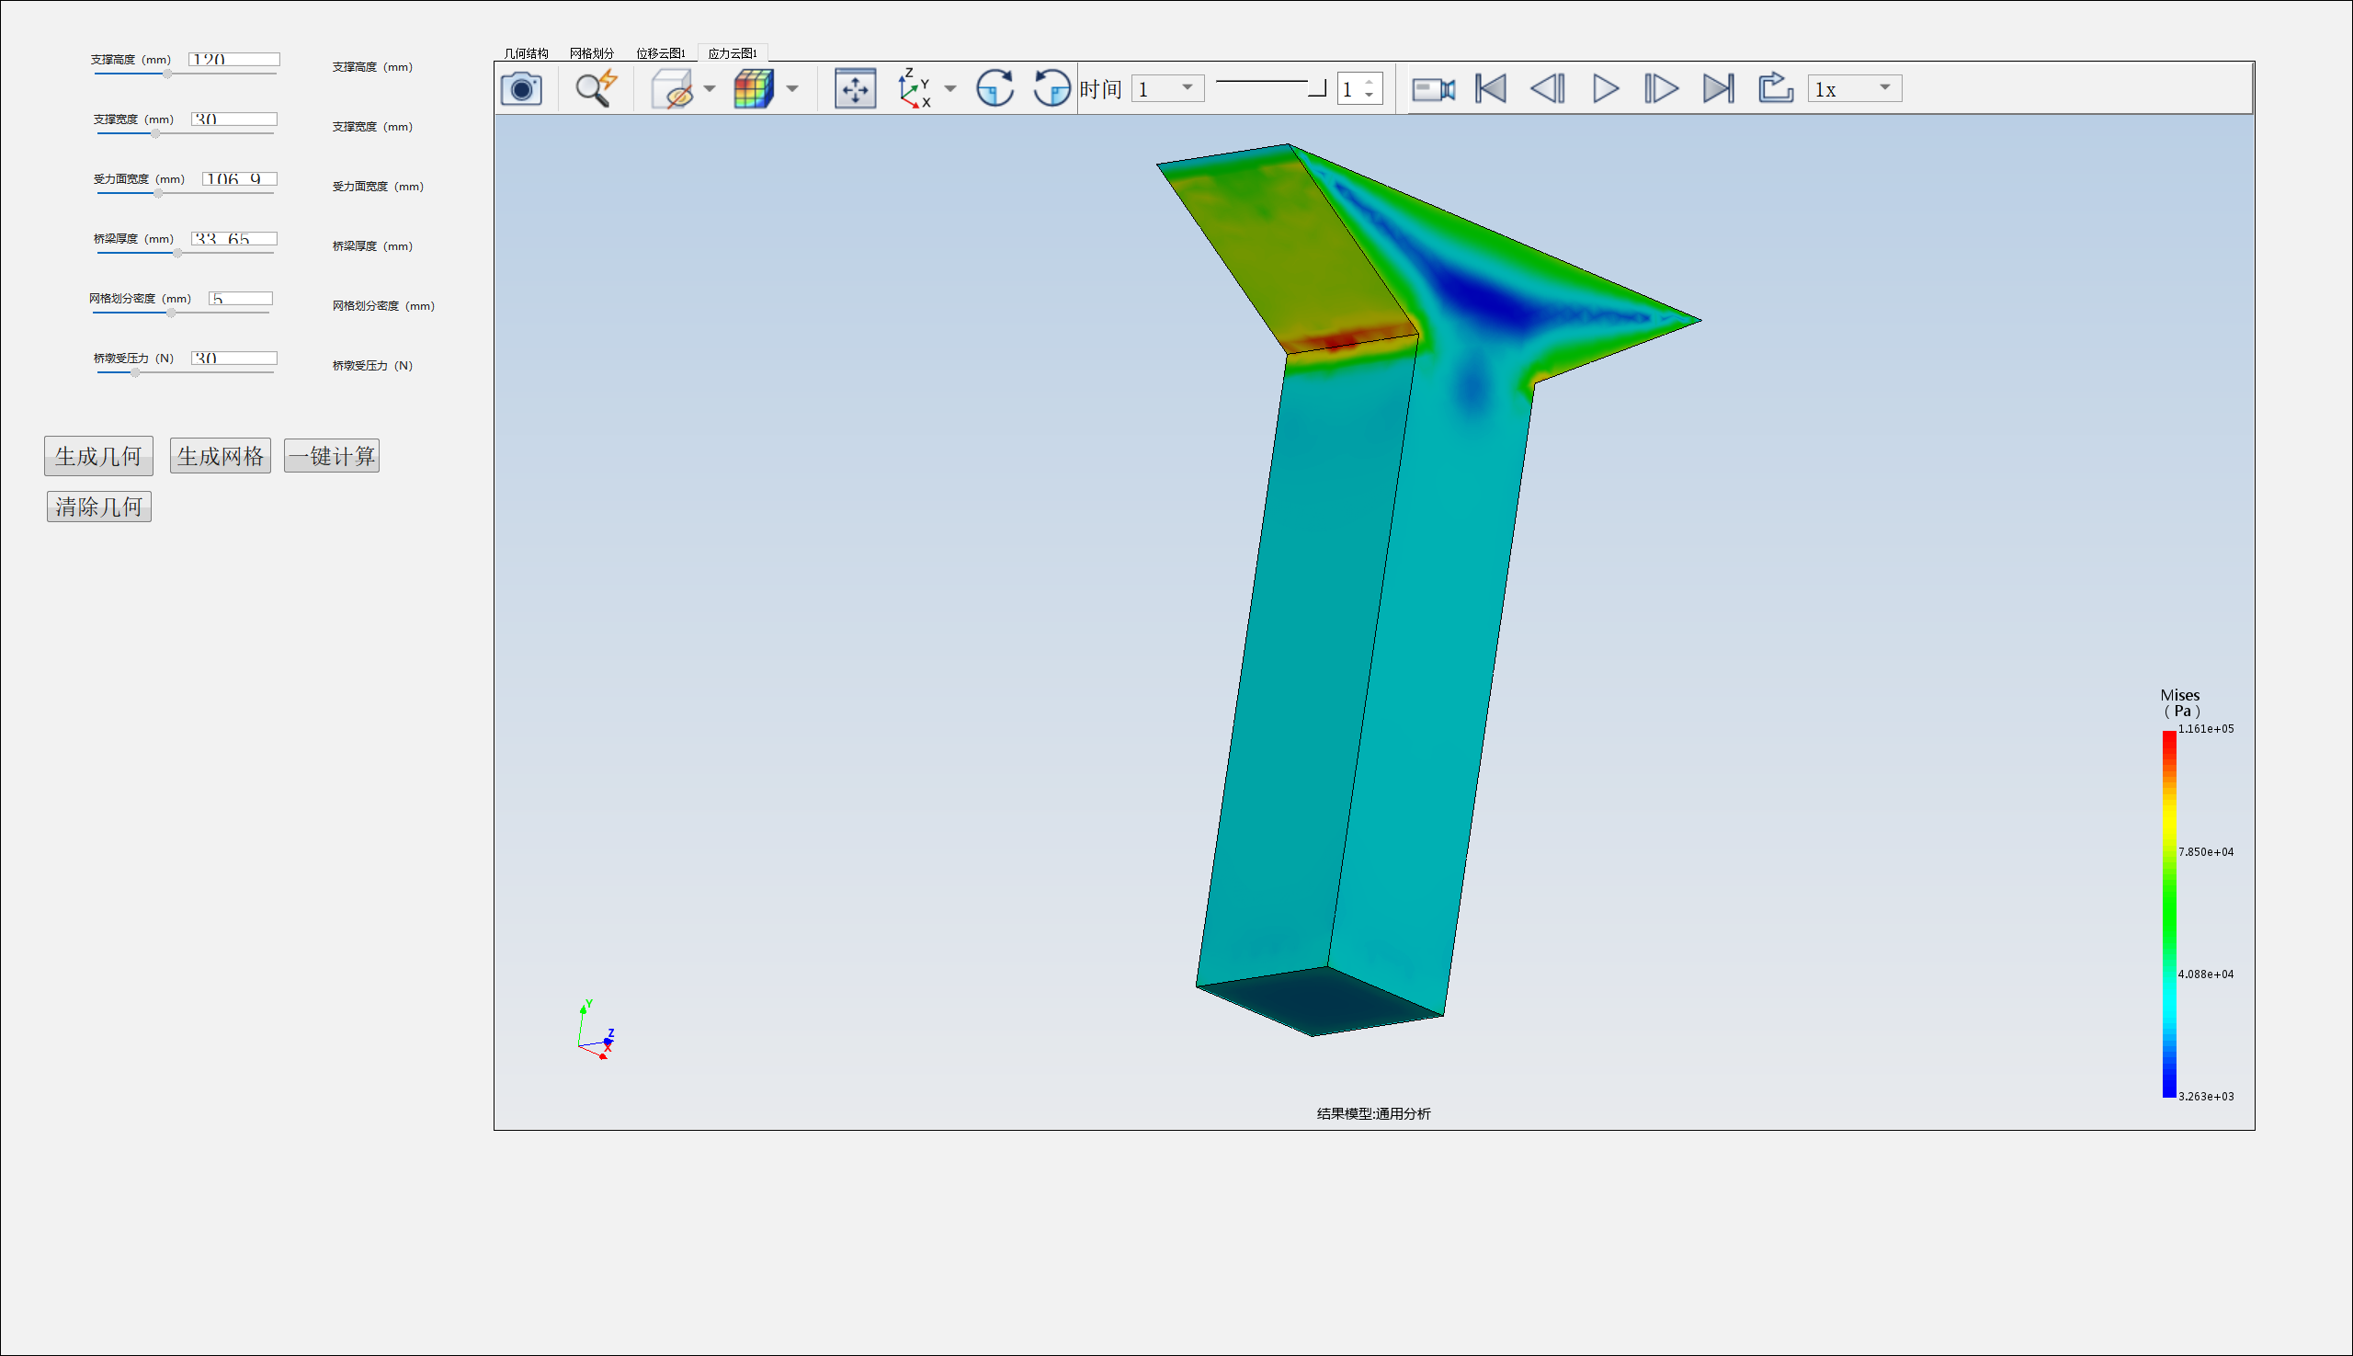Viewport: 2353px width, 1356px height.
Task: Click the 清除几何 button
Action: (x=98, y=507)
